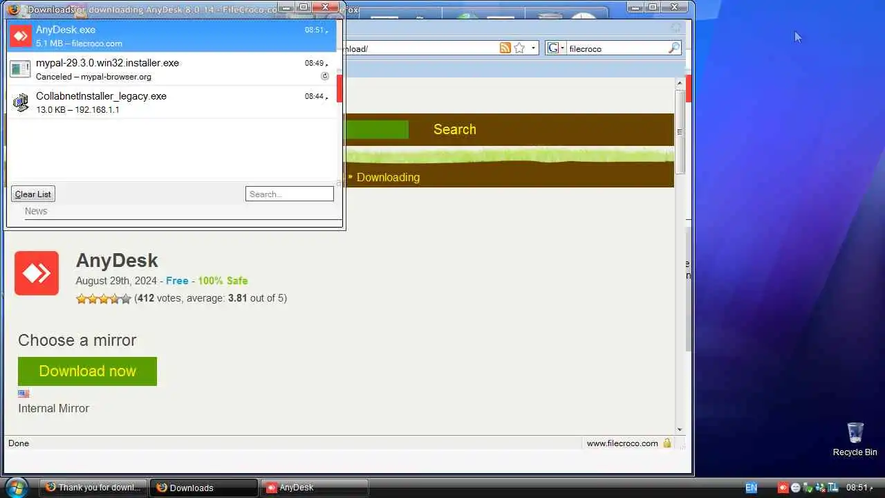The width and height of the screenshot is (885, 498).
Task: Click the TL tray icon
Action: click(x=832, y=488)
